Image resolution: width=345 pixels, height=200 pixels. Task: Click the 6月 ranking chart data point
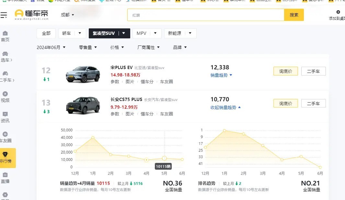pos(320,167)
